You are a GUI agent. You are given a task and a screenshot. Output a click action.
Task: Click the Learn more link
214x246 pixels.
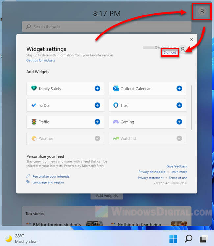[x=179, y=172]
